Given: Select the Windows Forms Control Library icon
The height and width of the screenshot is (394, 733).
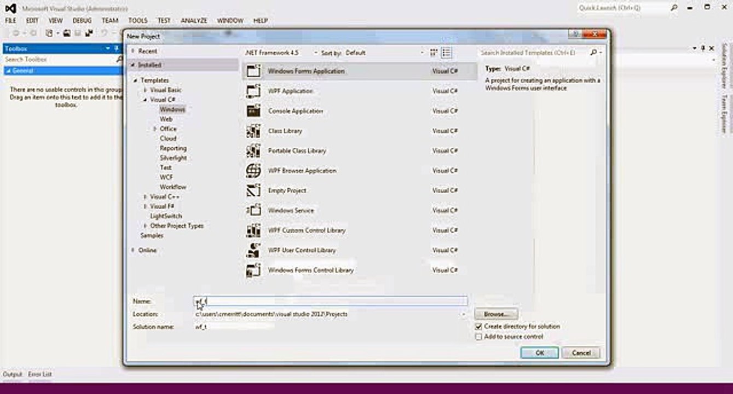Looking at the screenshot, I should [x=253, y=270].
